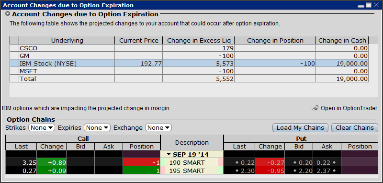Click put last price 0.22
The image size is (383, 183).
tap(239, 162)
